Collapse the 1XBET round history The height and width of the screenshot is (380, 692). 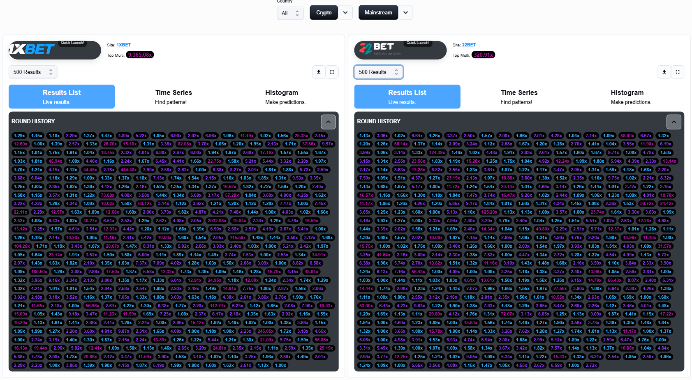point(328,122)
